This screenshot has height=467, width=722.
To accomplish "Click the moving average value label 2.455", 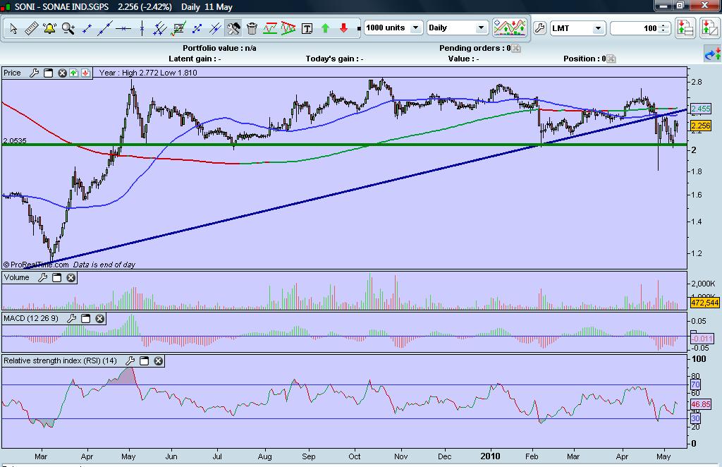I will pos(701,109).
